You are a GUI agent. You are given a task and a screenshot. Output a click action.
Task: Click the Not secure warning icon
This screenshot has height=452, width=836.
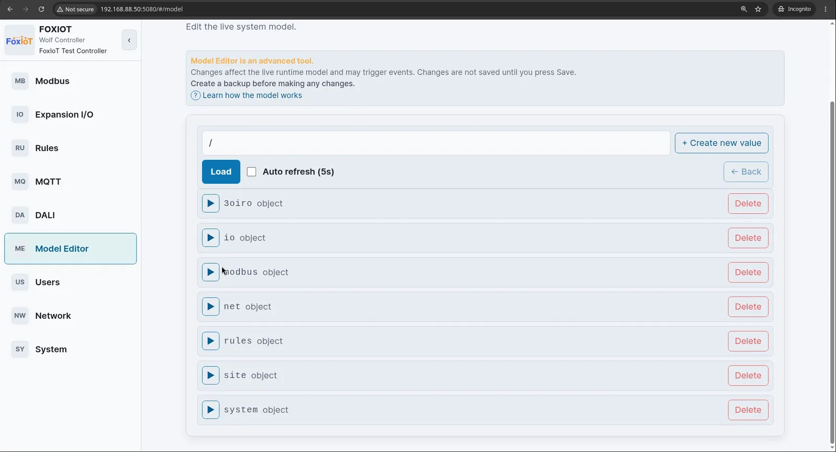[x=60, y=9]
